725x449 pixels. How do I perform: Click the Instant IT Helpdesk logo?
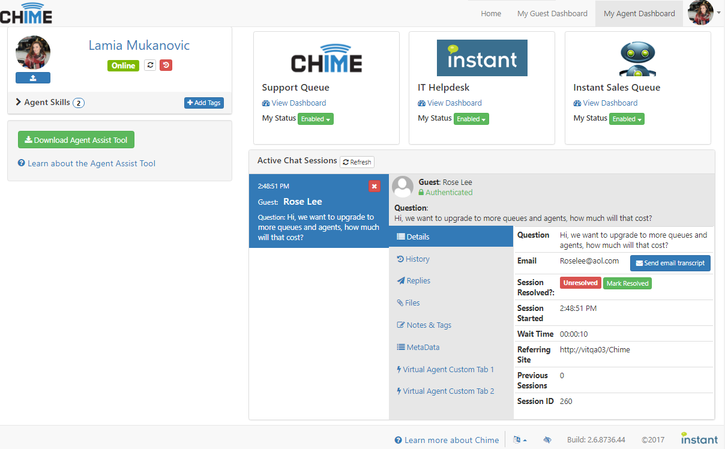482,58
